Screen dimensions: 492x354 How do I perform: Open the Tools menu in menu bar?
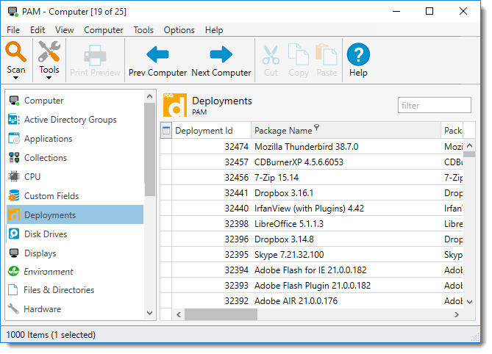(143, 30)
